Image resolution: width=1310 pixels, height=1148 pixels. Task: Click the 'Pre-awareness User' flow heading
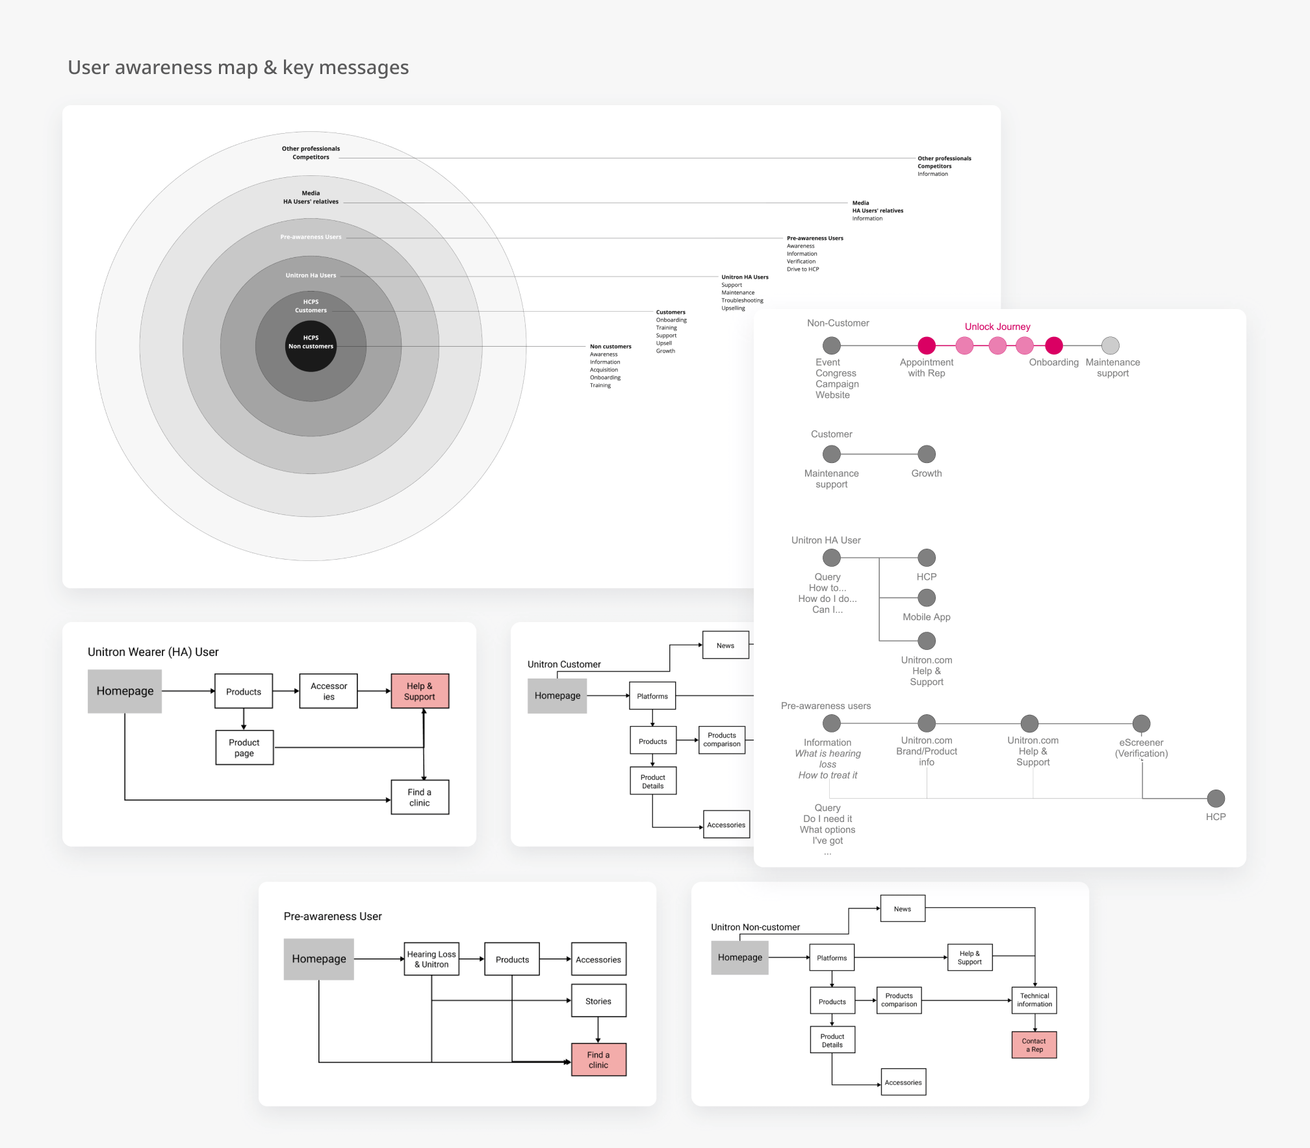click(333, 916)
